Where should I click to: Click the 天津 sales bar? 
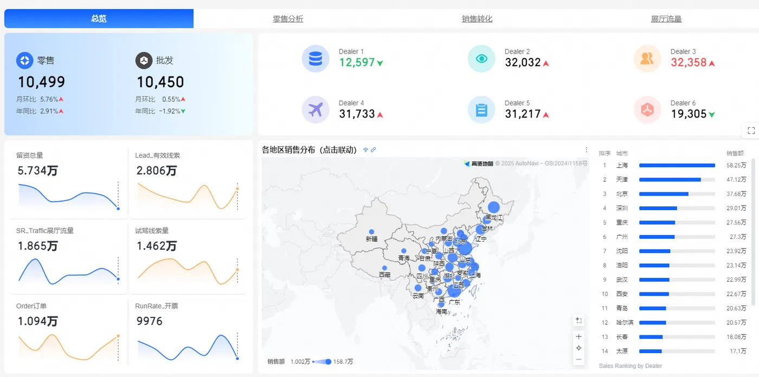click(670, 179)
